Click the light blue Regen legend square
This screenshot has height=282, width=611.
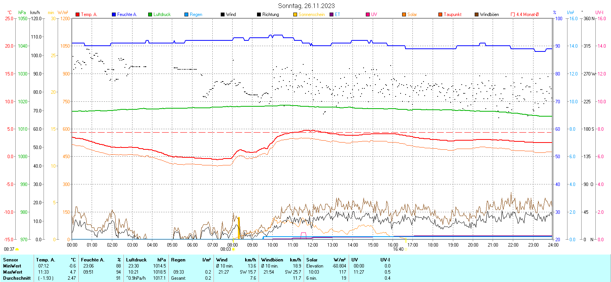[x=186, y=14]
